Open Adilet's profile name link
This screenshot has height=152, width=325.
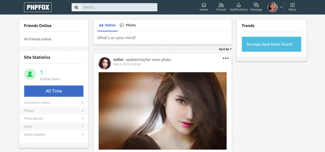pyautogui.click(x=118, y=60)
